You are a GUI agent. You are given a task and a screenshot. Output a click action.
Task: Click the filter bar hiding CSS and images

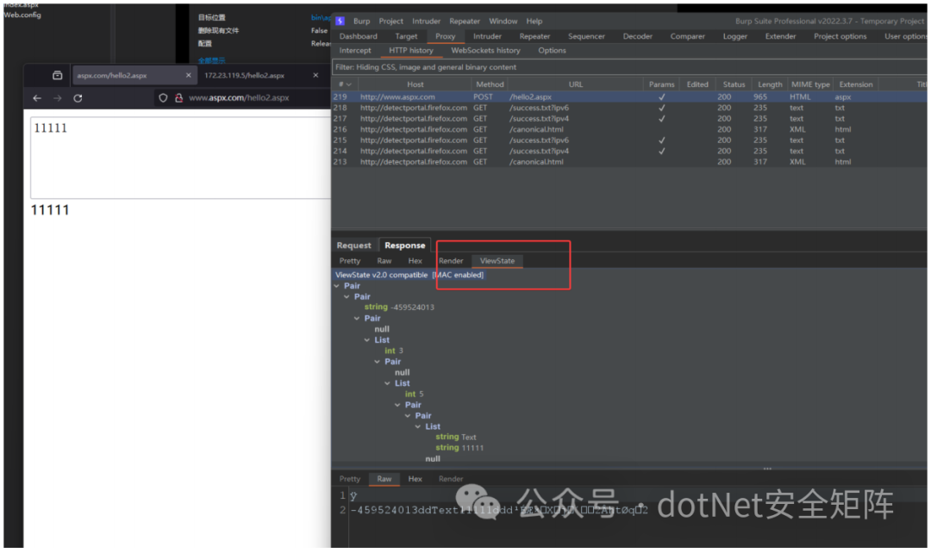pos(629,67)
